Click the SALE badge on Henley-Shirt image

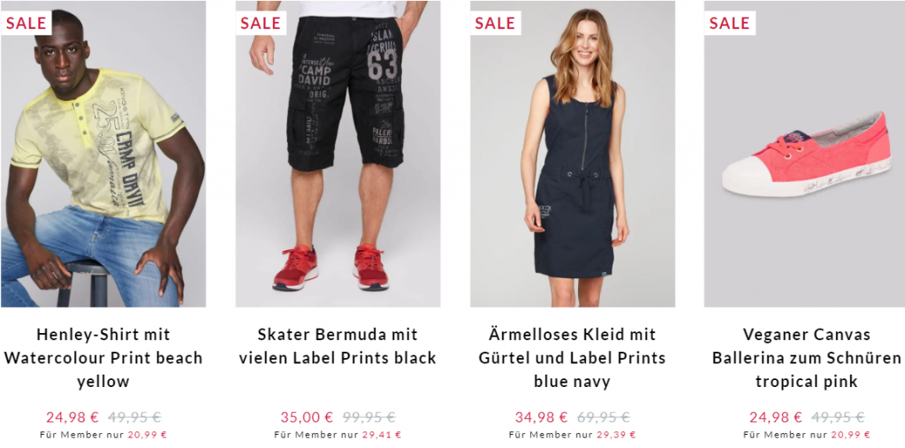pos(26,23)
